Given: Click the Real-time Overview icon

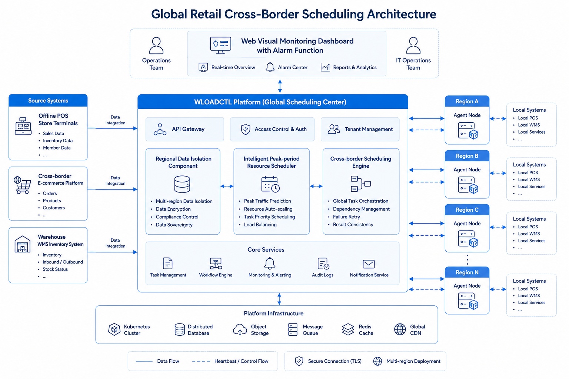Looking at the screenshot, I should 203,67.
